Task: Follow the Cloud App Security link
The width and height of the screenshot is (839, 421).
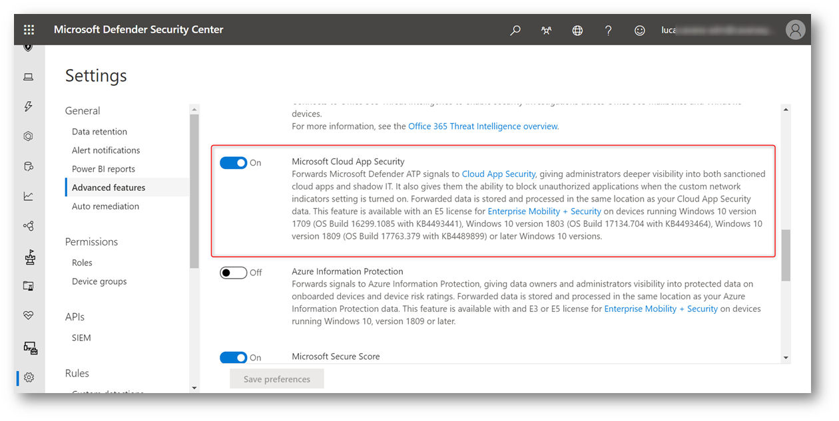Action: (x=499, y=174)
